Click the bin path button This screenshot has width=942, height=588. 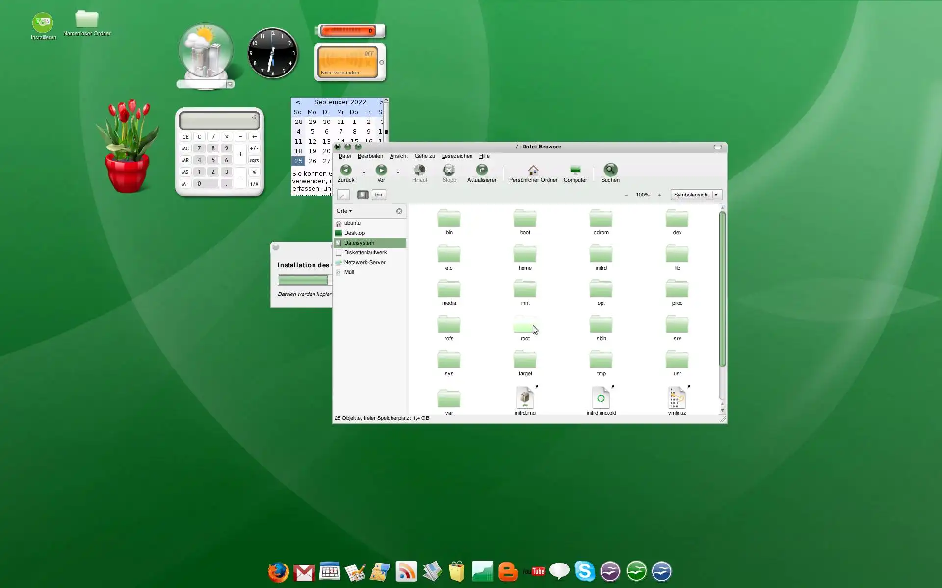pyautogui.click(x=378, y=195)
